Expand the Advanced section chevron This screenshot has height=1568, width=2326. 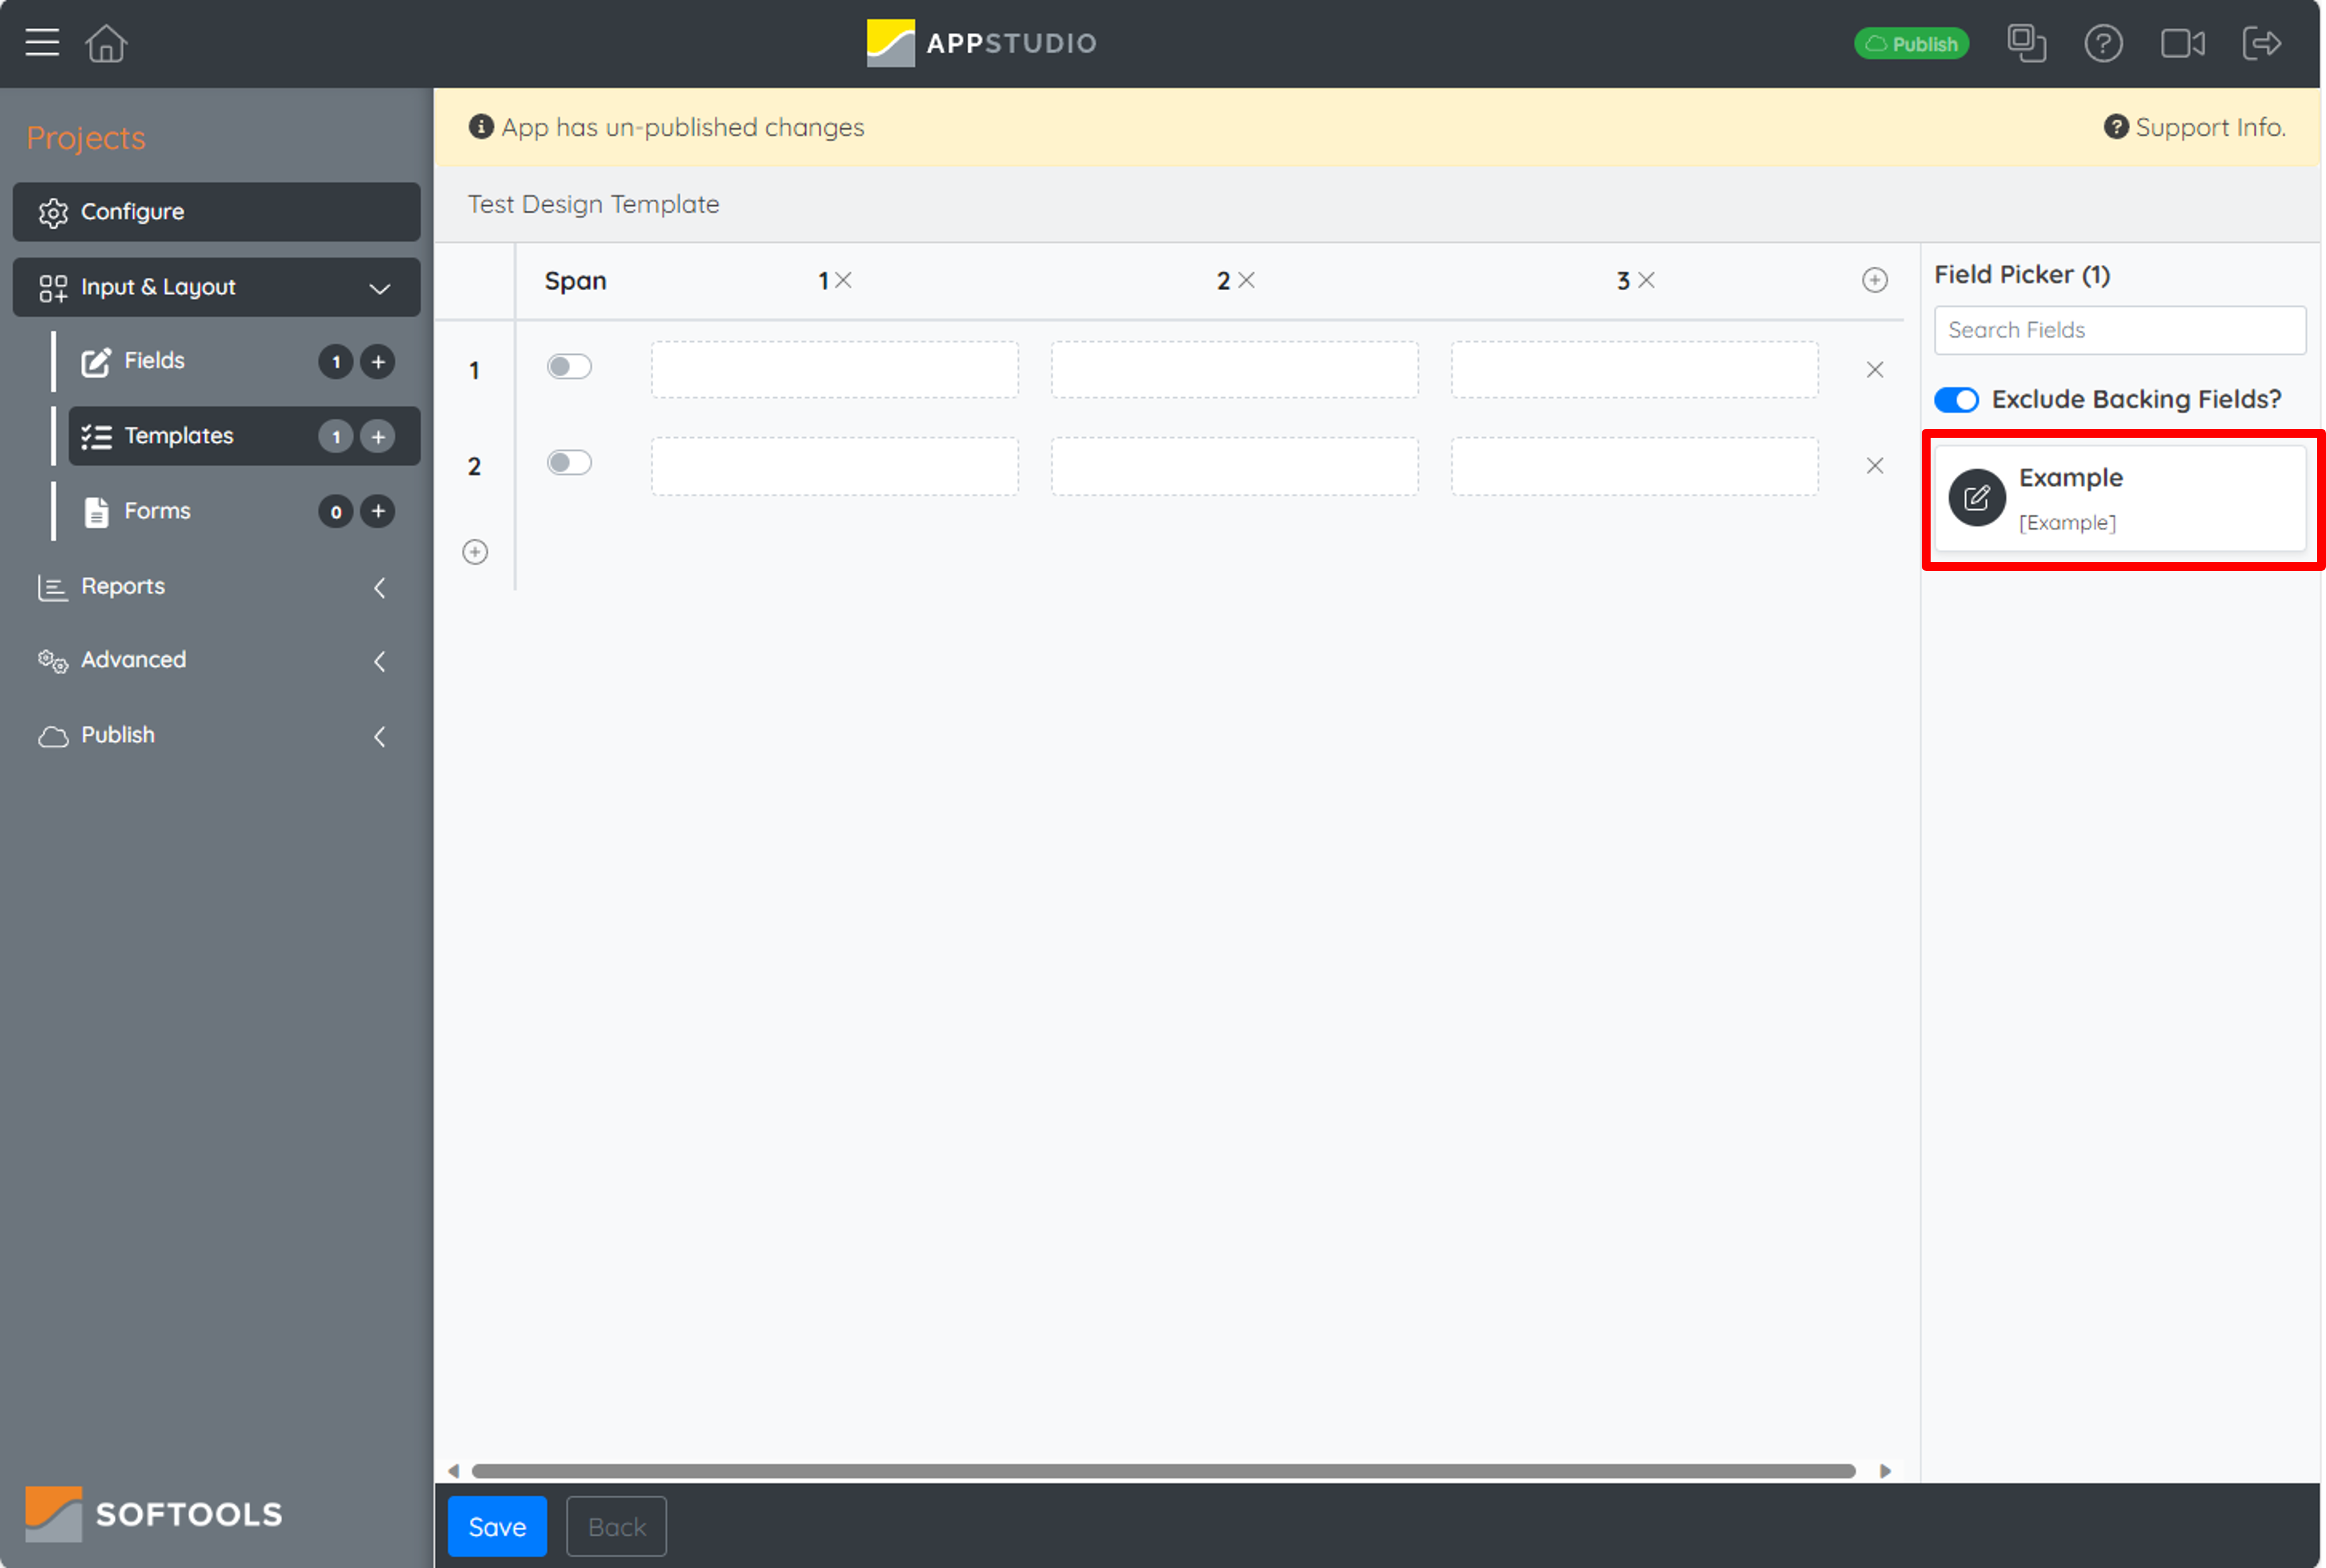click(x=380, y=661)
